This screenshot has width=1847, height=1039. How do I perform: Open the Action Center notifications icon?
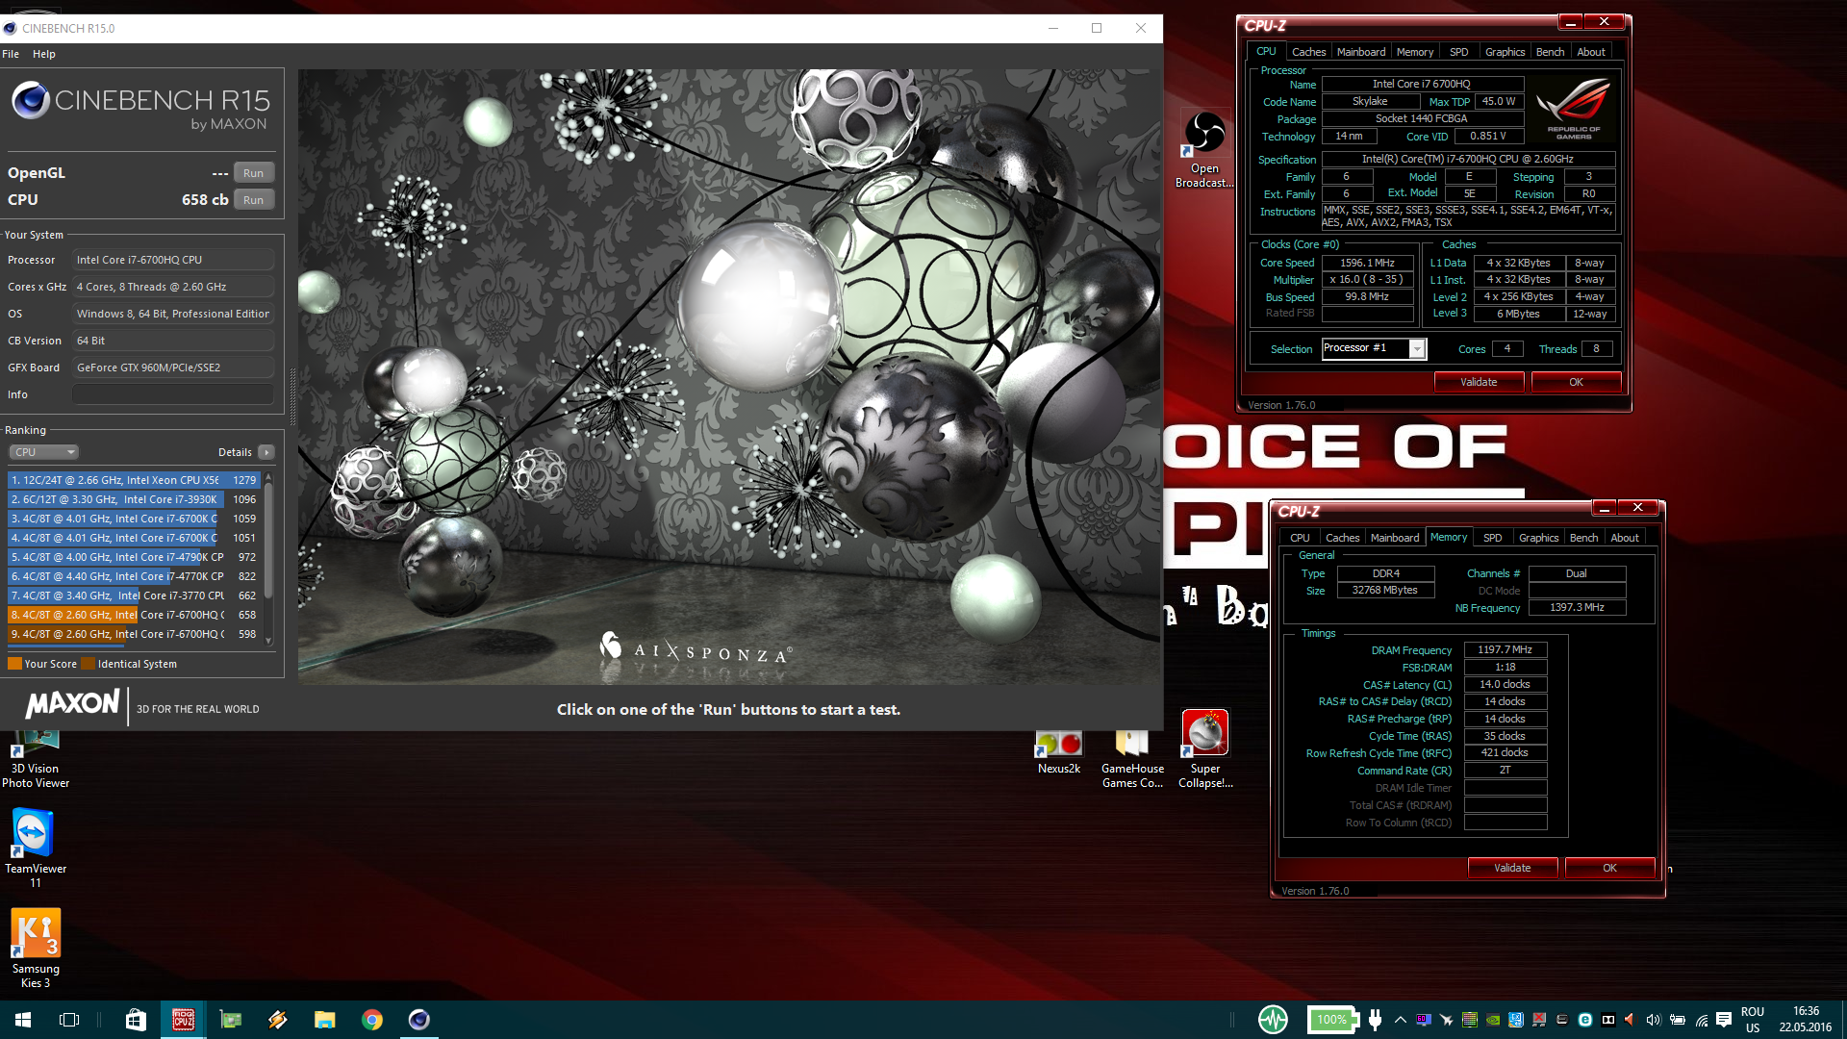tap(1724, 1020)
